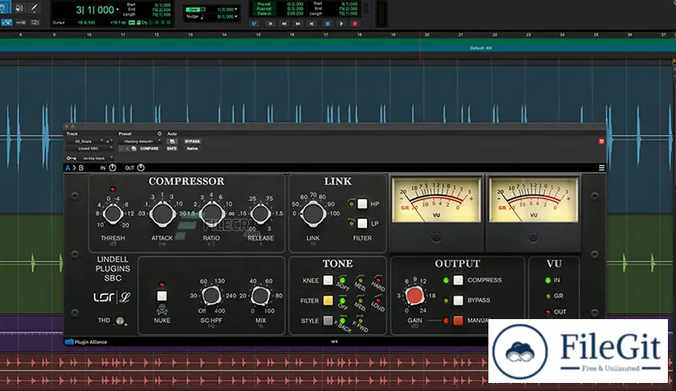Select the pencil tool
The image size is (676, 391).
pyautogui.click(x=34, y=8)
